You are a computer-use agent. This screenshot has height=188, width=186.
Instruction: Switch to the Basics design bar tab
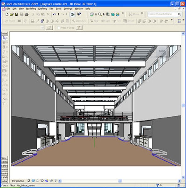pyautogui.click(x=4, y=34)
